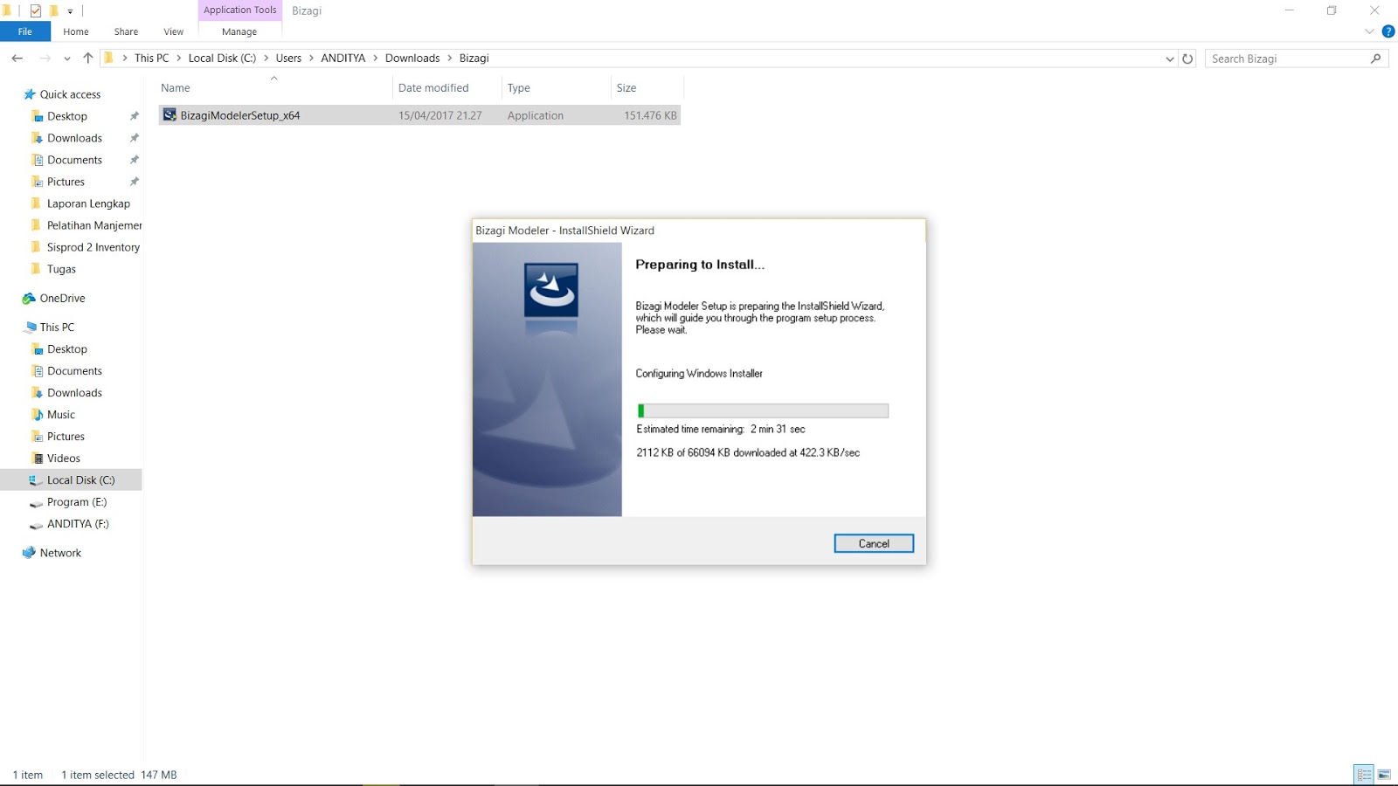Click the OneDrive cloud icon
The height and width of the screenshot is (786, 1398).
click(x=30, y=298)
